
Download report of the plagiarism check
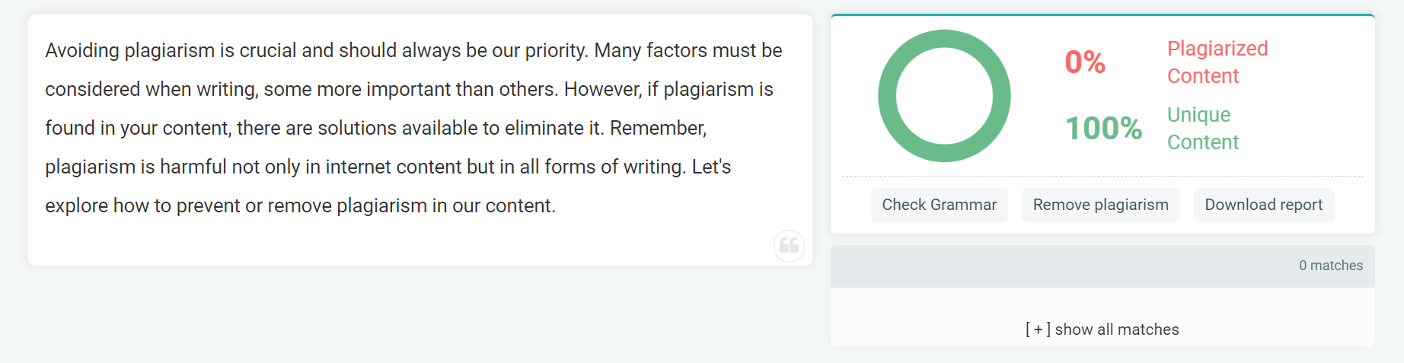coord(1263,205)
